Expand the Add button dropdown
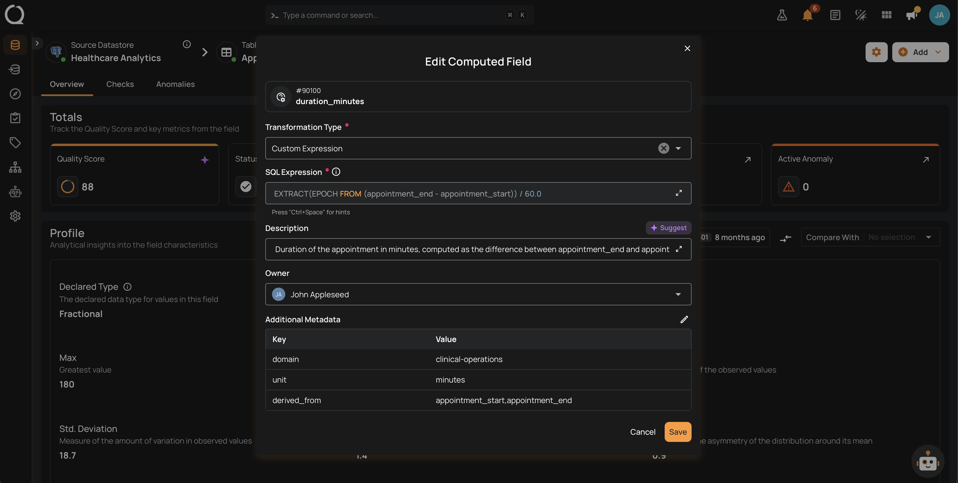The height and width of the screenshot is (483, 958). (x=938, y=52)
